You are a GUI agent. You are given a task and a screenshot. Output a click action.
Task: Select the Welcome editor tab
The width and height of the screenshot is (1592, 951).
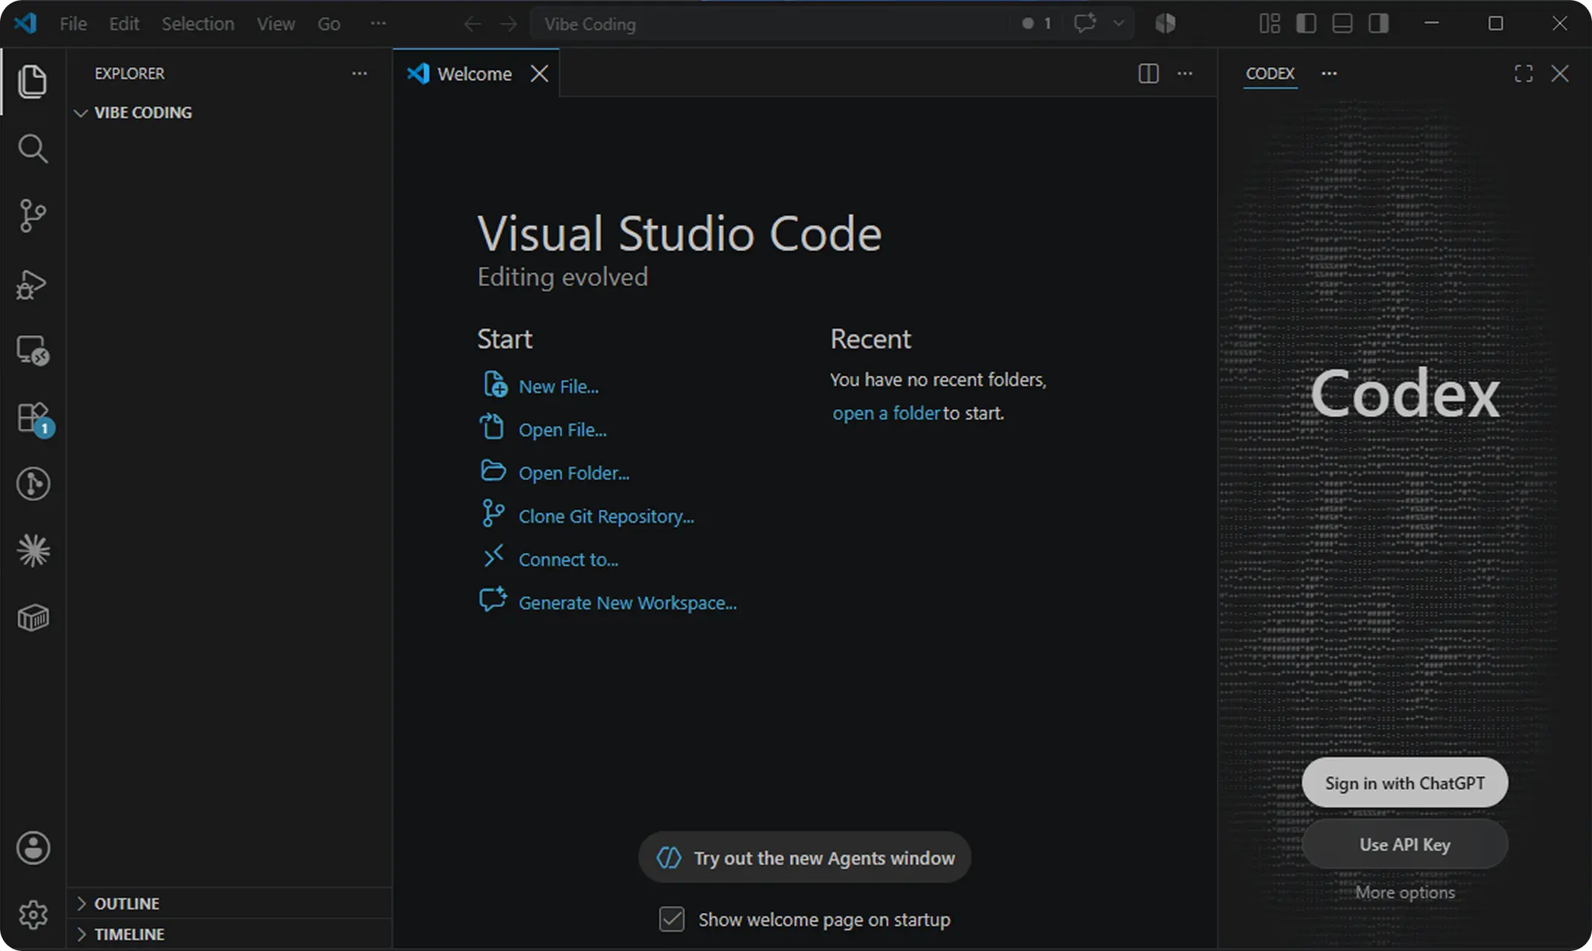(475, 74)
